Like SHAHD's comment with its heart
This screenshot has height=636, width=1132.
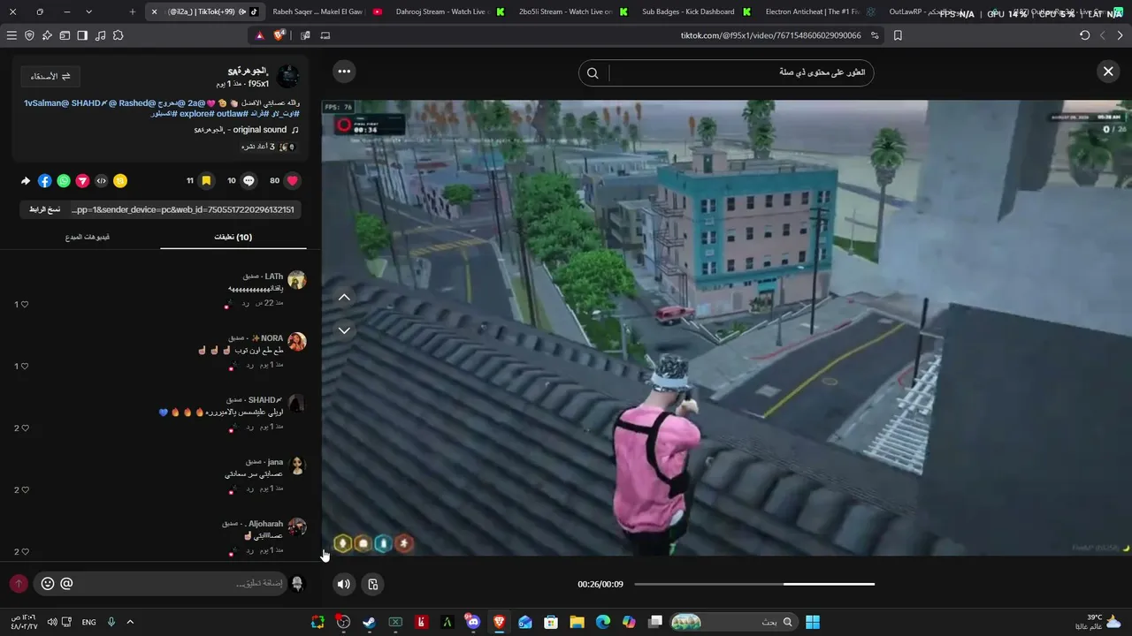[25, 428]
